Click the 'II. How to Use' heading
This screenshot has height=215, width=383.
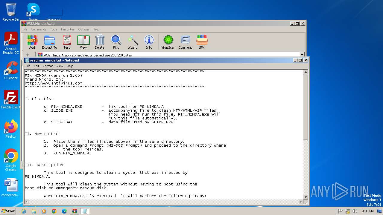(x=42, y=134)
